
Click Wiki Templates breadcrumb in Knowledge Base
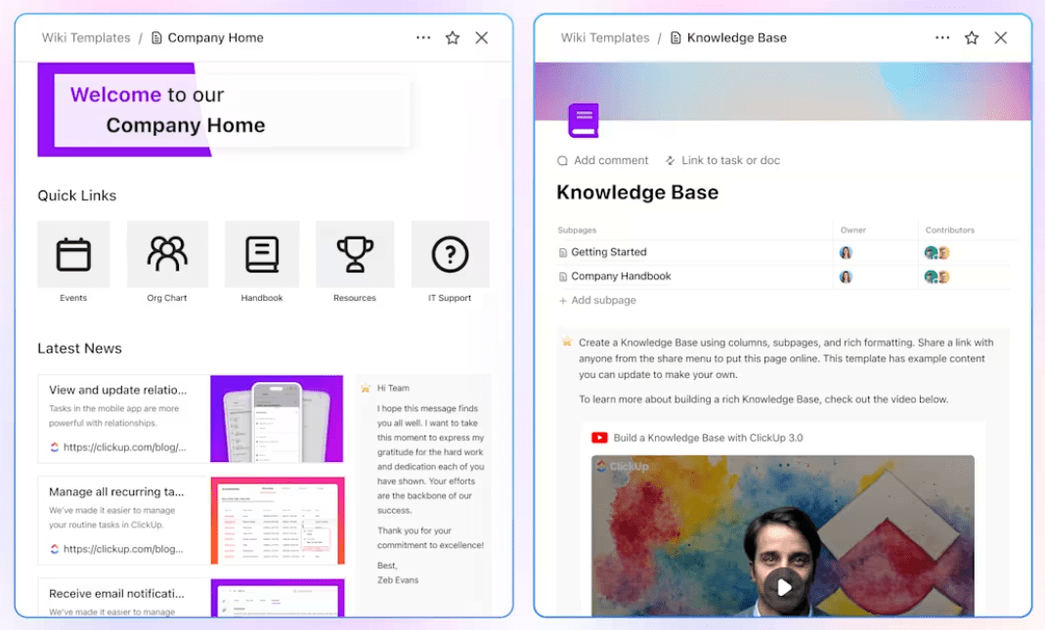coord(605,38)
